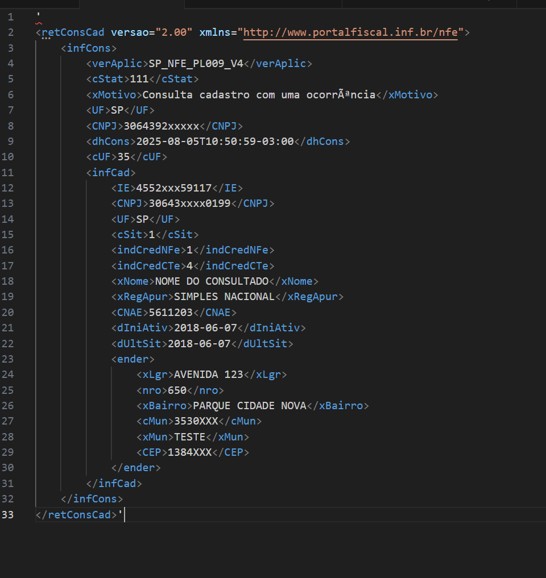Click the squiggly-underlined quote on line 1
Image resolution: width=546 pixels, height=578 pixels.
(38, 16)
